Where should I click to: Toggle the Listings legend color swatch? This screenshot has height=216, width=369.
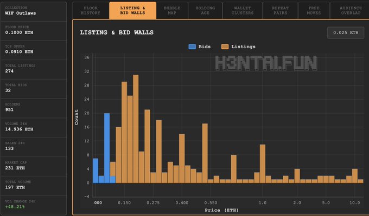coord(225,47)
